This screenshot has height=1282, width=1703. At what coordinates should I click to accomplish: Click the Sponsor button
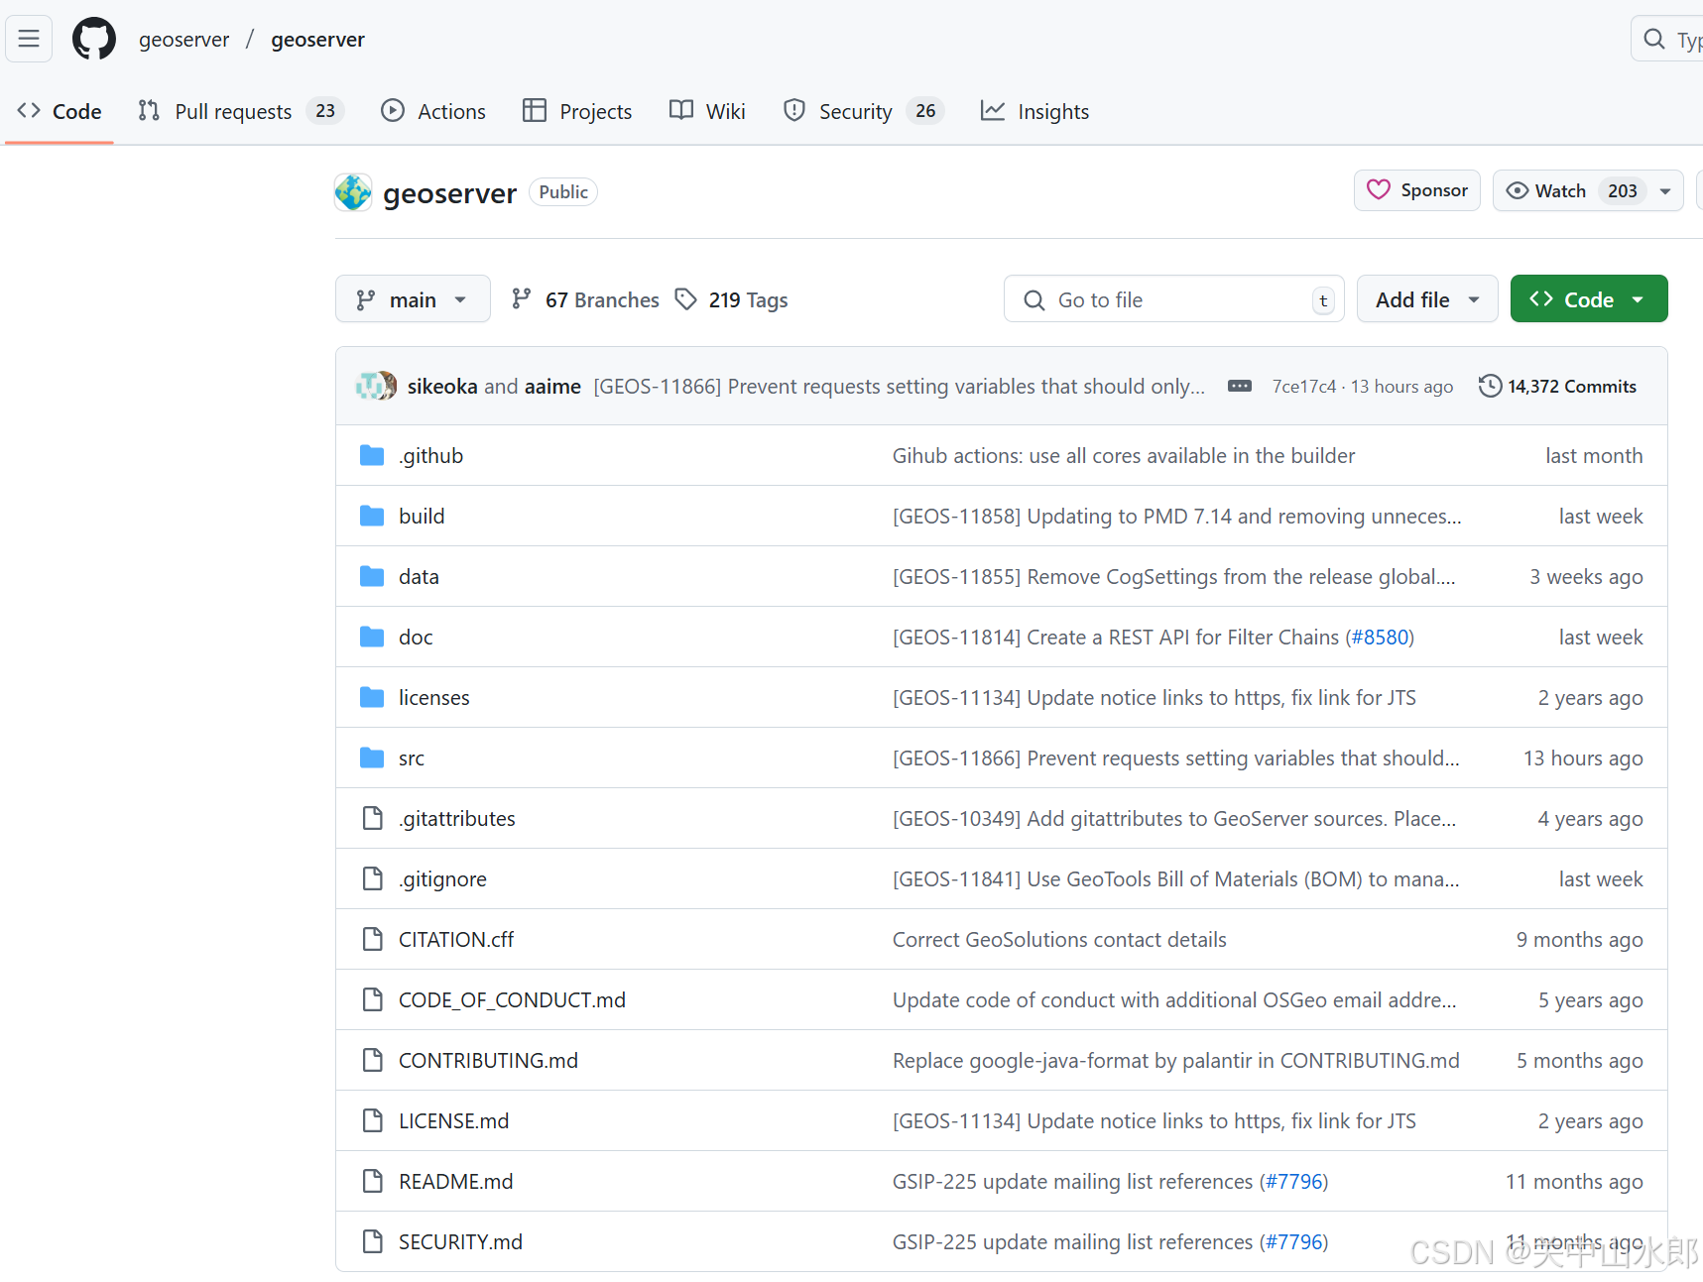click(x=1416, y=190)
